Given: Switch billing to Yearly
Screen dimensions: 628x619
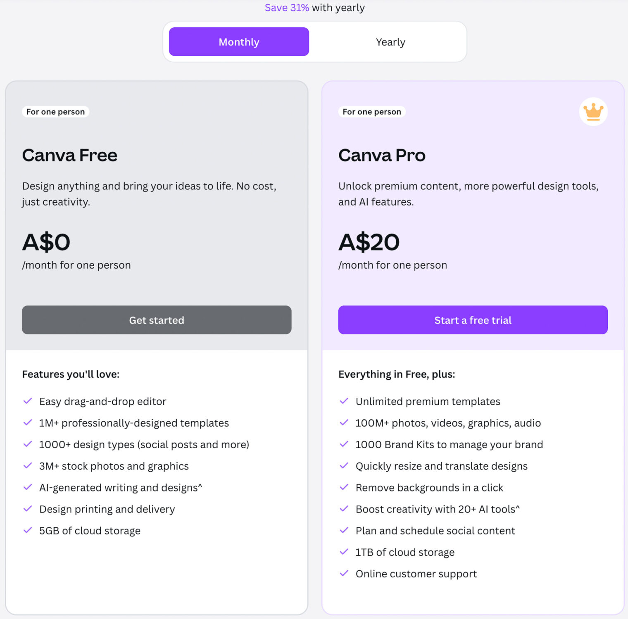Looking at the screenshot, I should (x=390, y=42).
